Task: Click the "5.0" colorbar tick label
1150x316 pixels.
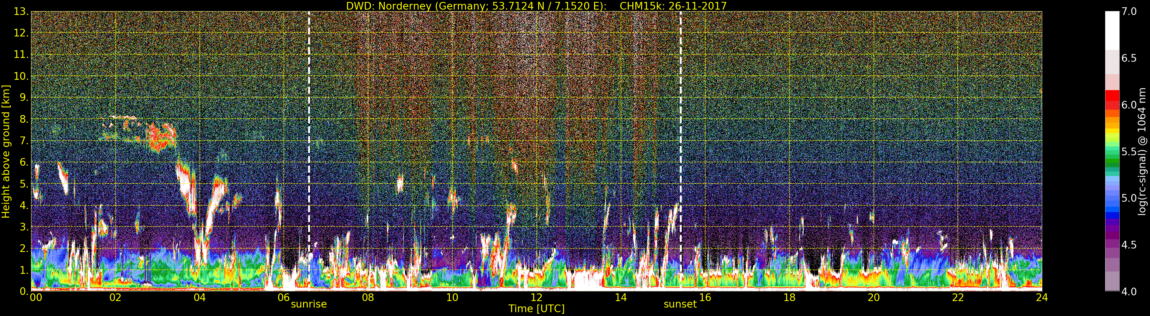Action: tap(1129, 198)
